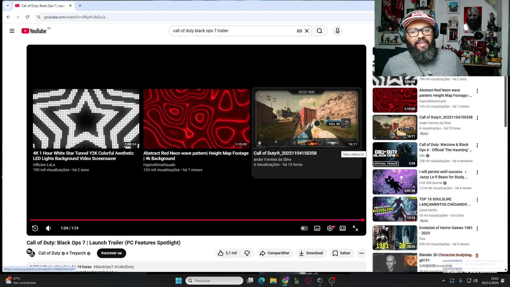Open the Windows Start menu

pos(178,281)
